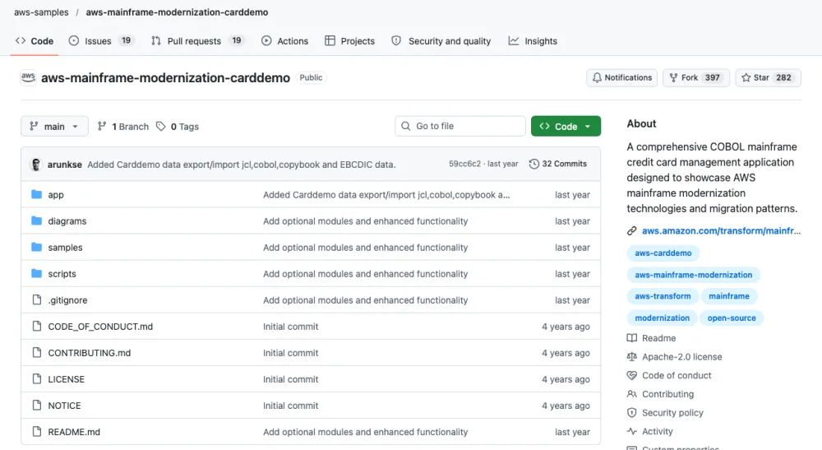Open commit hash 59cc6c2
Viewport: 822px width, 450px height.
click(x=464, y=164)
